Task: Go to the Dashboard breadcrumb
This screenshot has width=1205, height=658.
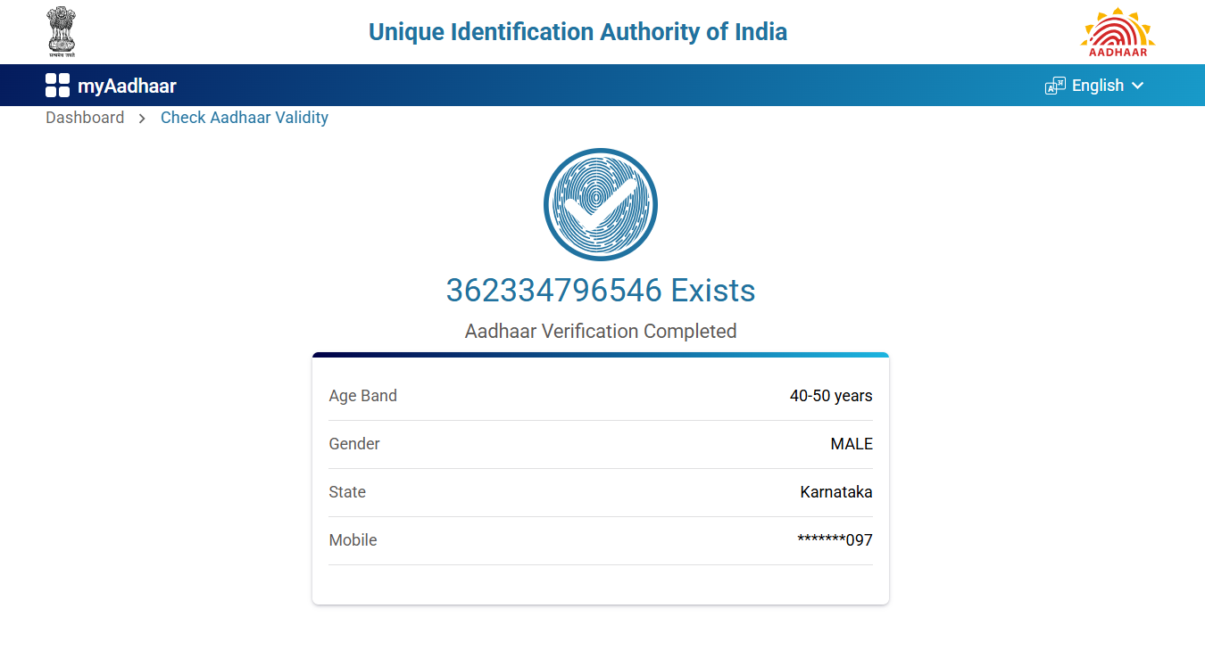Action: (x=85, y=118)
